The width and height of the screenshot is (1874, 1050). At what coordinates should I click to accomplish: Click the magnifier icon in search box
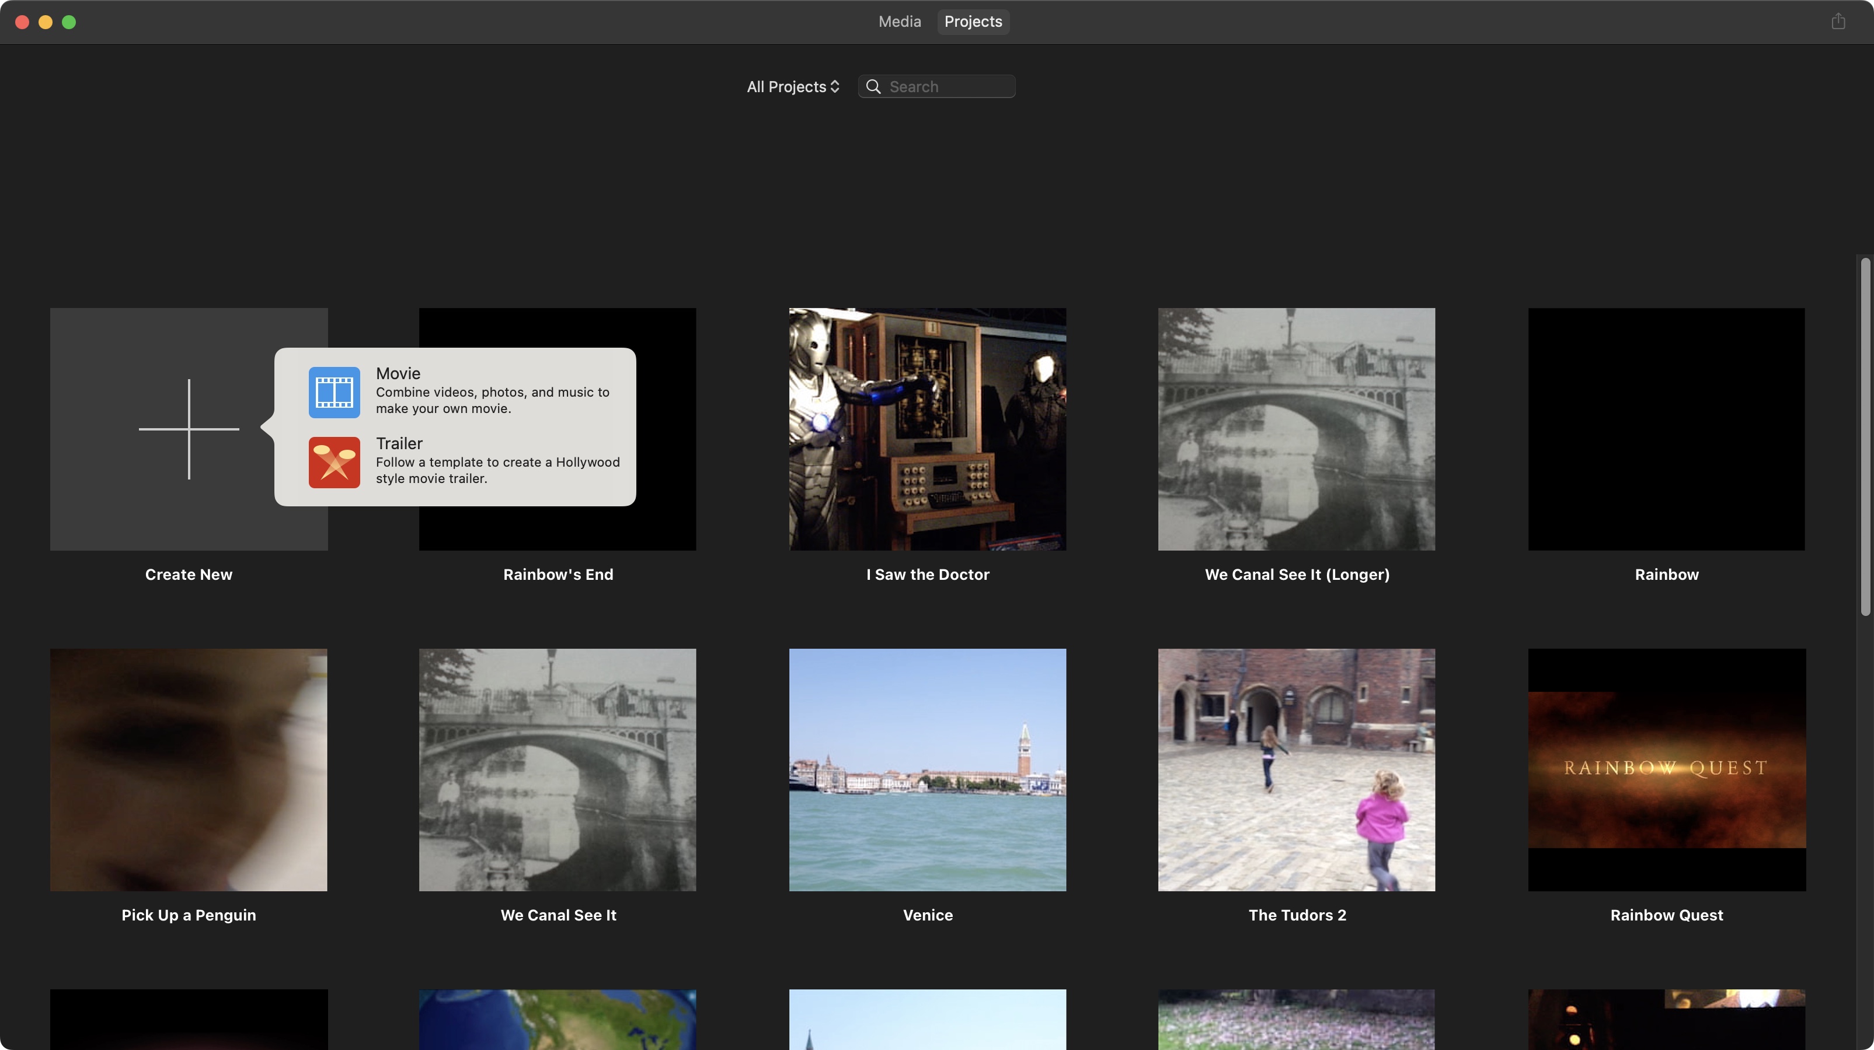[873, 86]
